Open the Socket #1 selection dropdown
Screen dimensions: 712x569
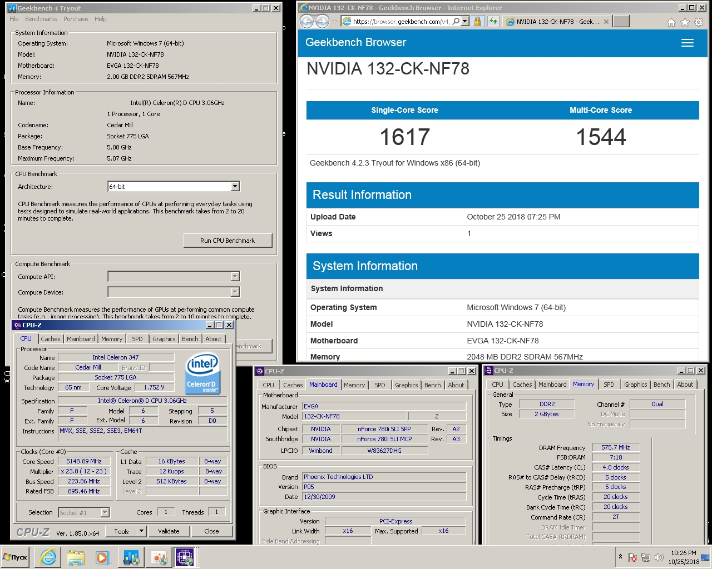pyautogui.click(x=83, y=512)
